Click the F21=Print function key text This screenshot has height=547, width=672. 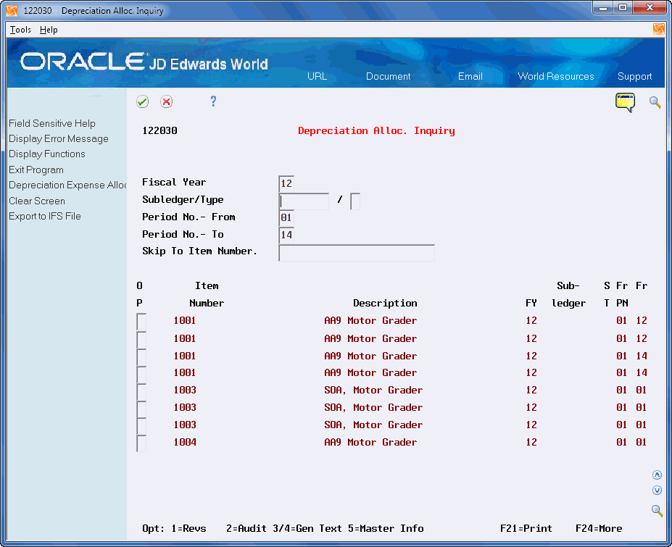[x=526, y=529]
